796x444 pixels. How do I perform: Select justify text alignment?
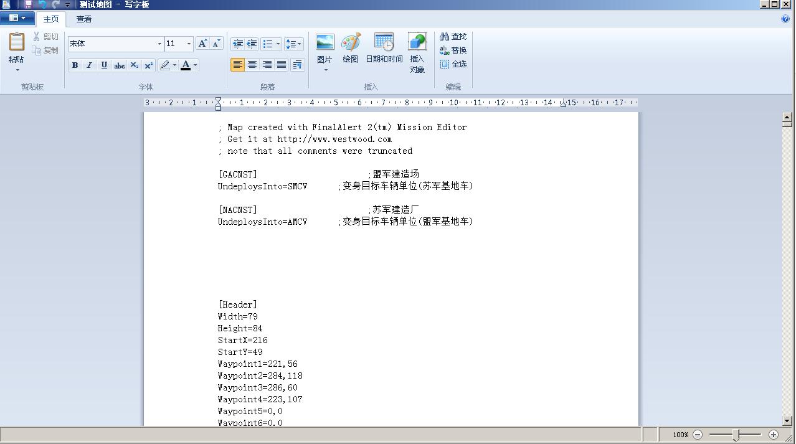281,65
